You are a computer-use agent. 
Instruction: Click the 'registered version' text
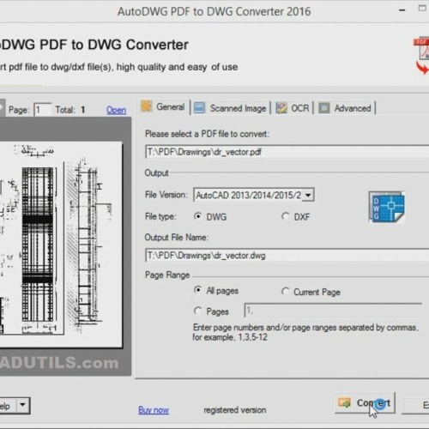point(235,410)
